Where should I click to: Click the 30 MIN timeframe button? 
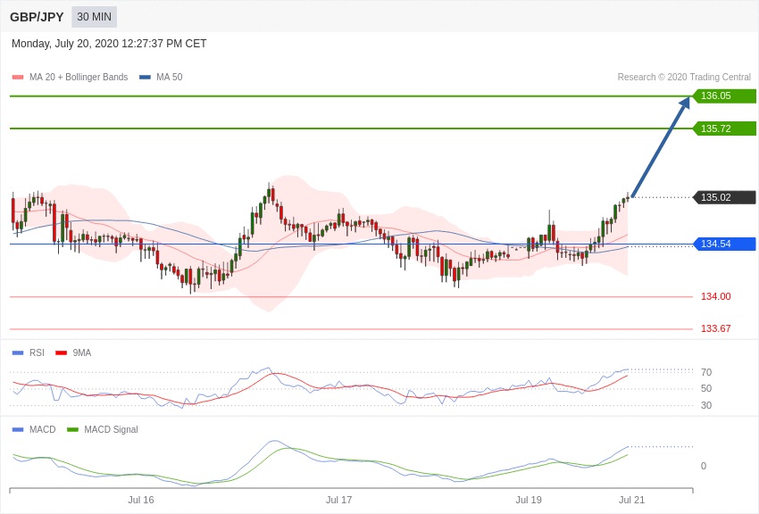(x=94, y=17)
